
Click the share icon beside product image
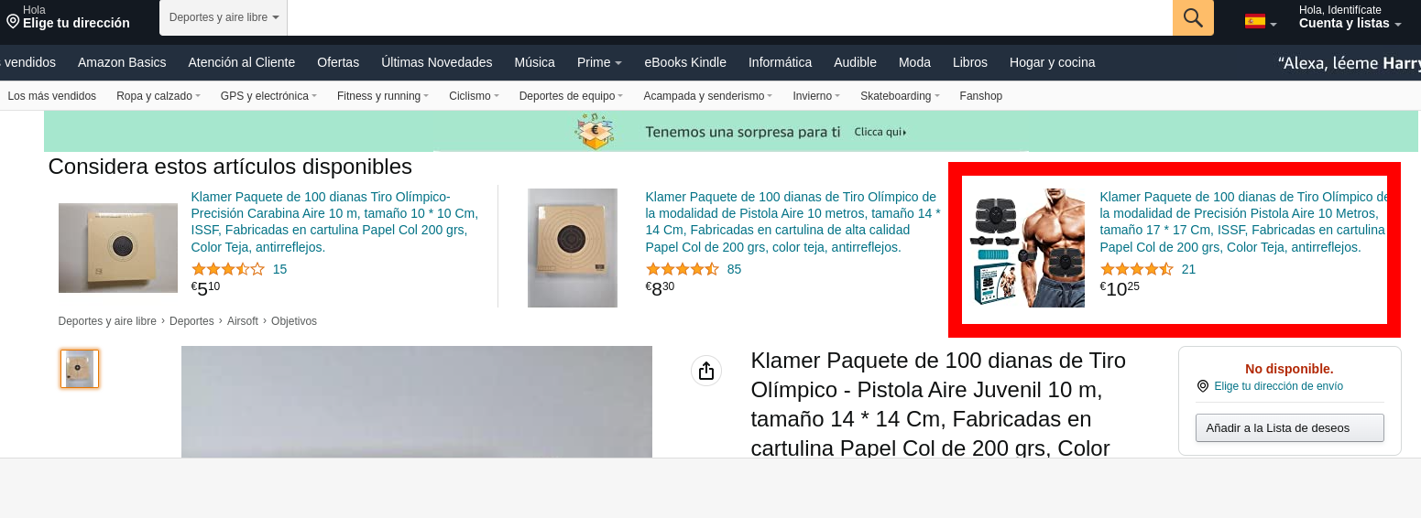coord(705,371)
